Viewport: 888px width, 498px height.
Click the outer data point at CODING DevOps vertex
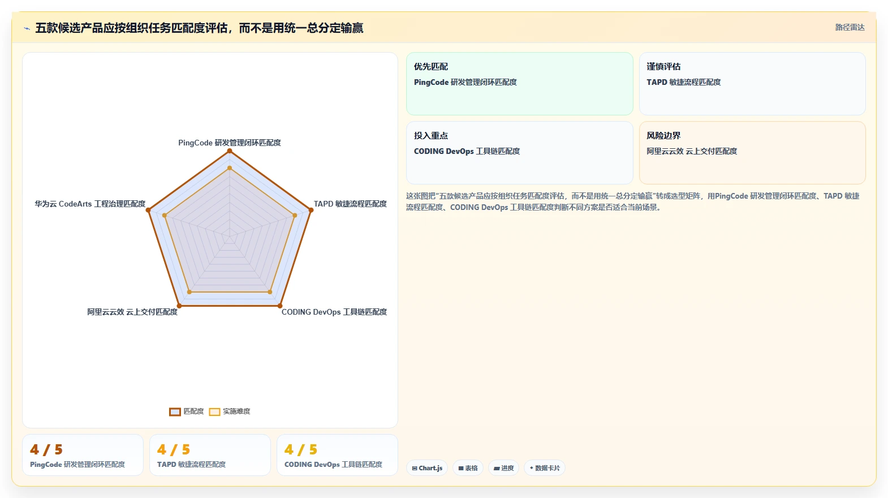coord(280,306)
